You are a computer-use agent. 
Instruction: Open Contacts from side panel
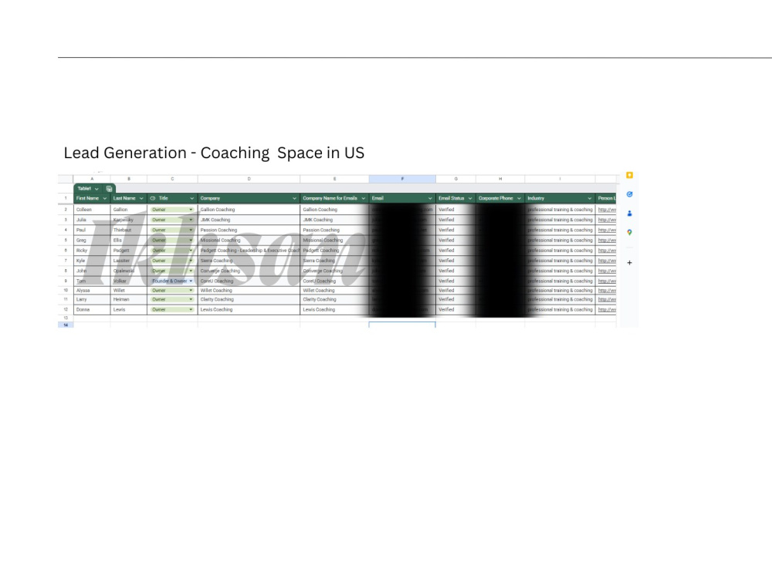629,214
